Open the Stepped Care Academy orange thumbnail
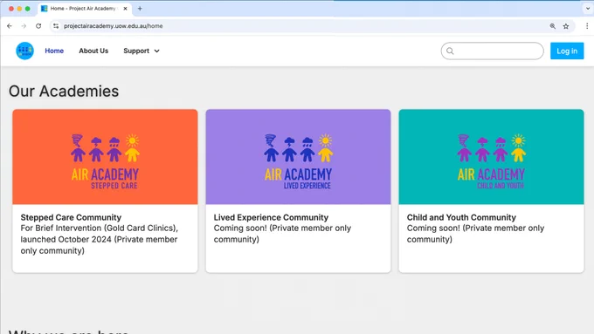 pyautogui.click(x=105, y=157)
